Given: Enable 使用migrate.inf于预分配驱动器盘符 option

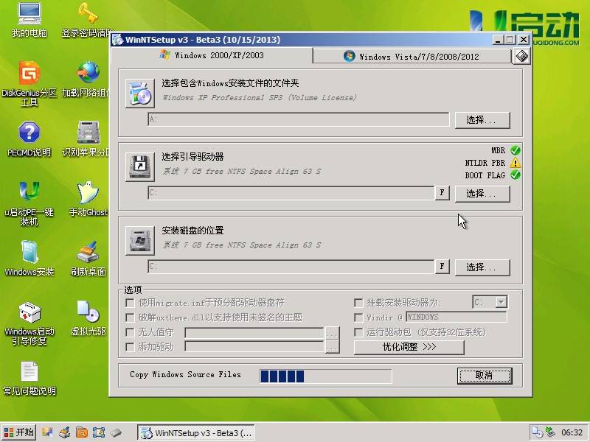Looking at the screenshot, I should coord(131,304).
